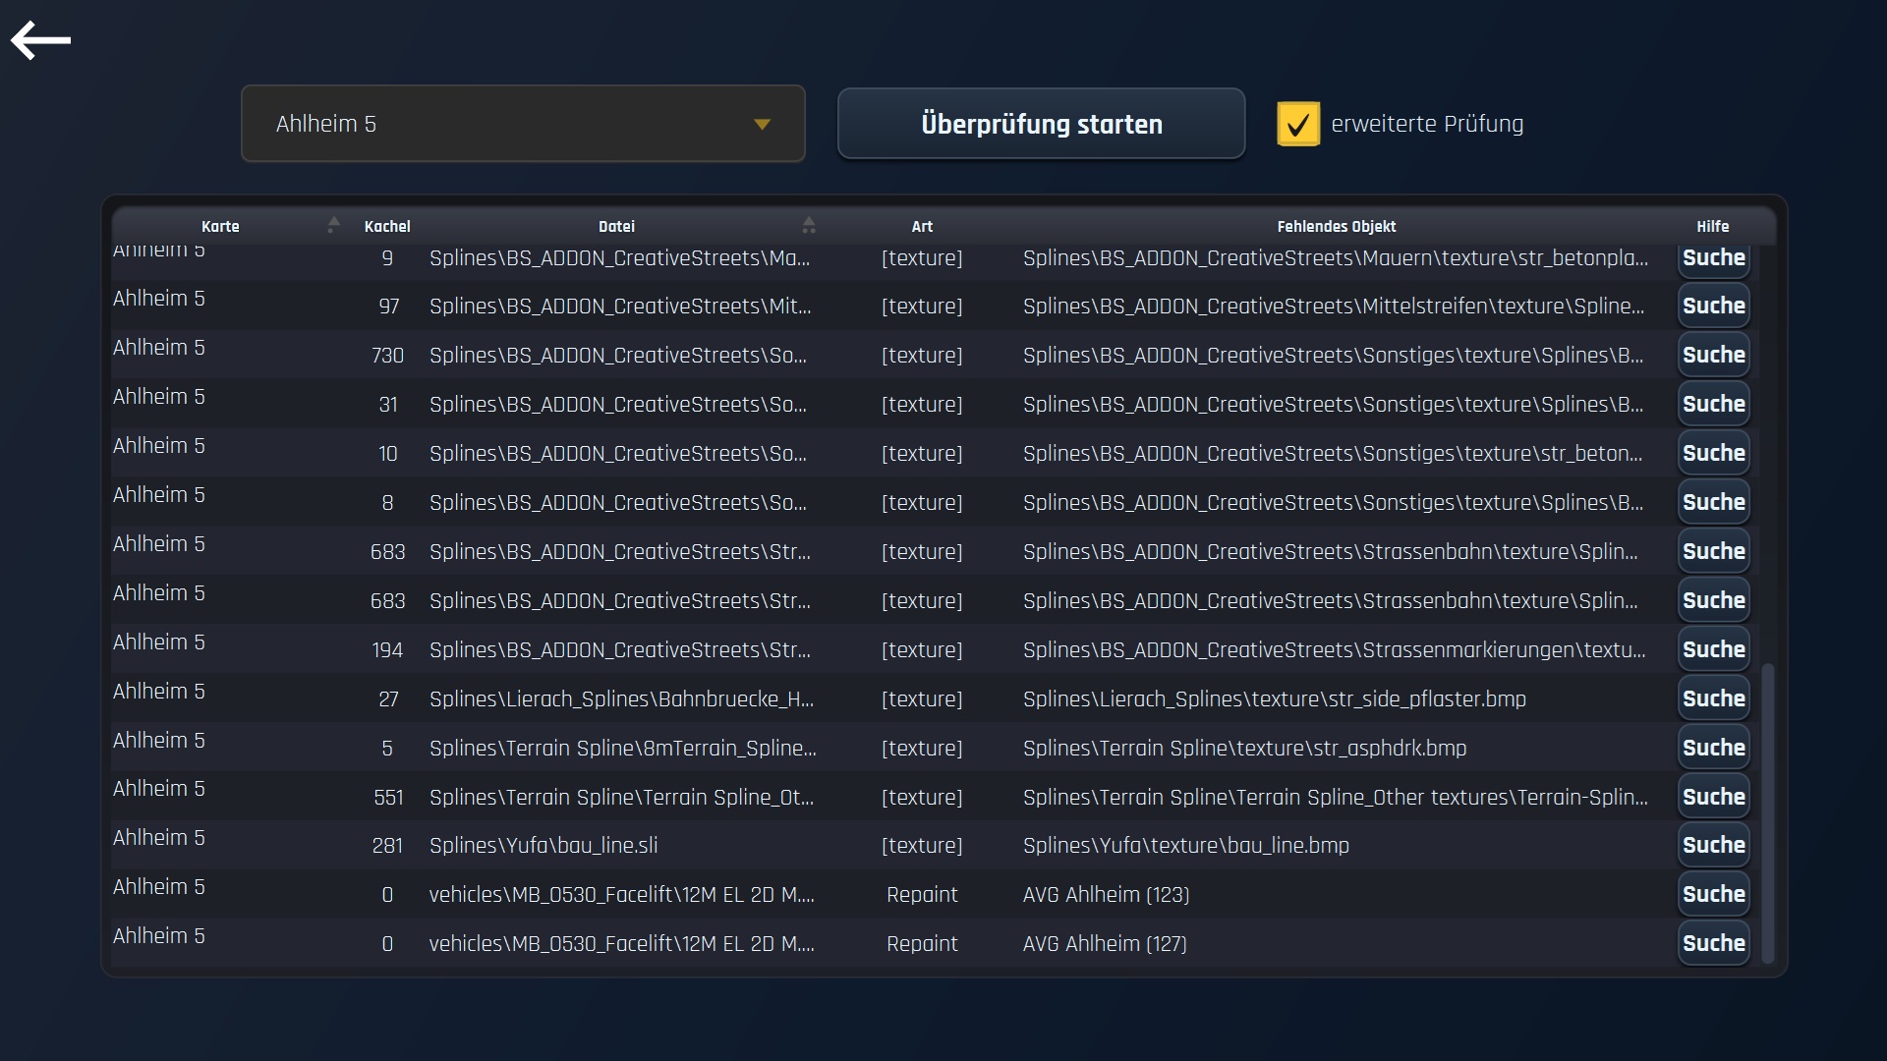1887x1061 pixels.
Task: Search help for bau_line.bmp texture
Action: point(1713,845)
